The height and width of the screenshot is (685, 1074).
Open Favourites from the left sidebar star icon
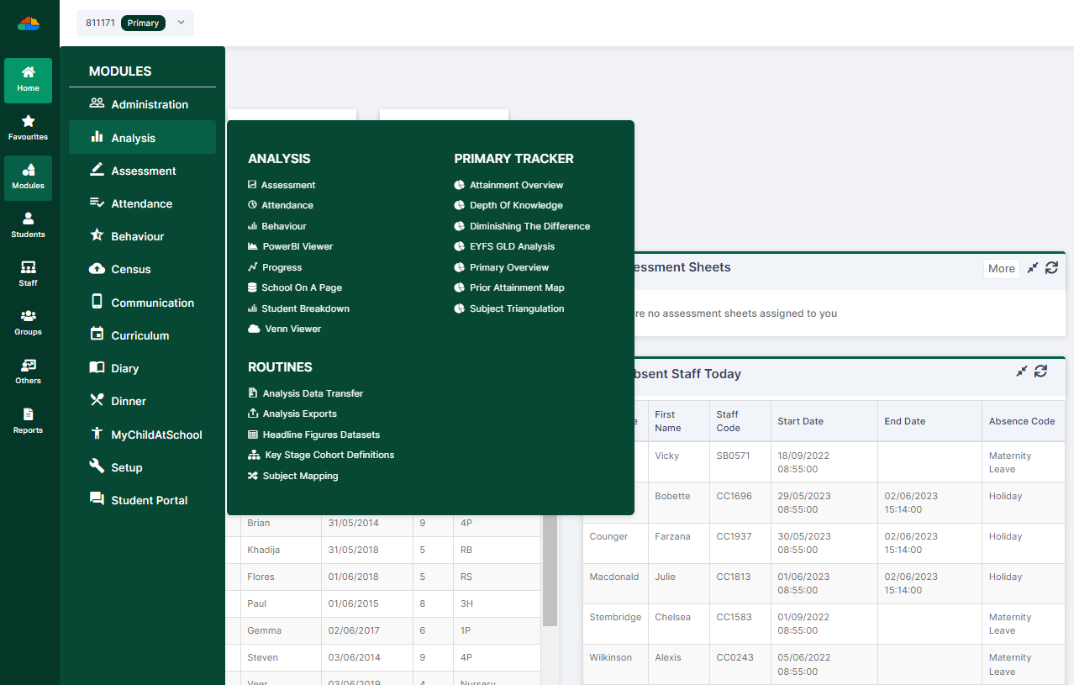[28, 126]
